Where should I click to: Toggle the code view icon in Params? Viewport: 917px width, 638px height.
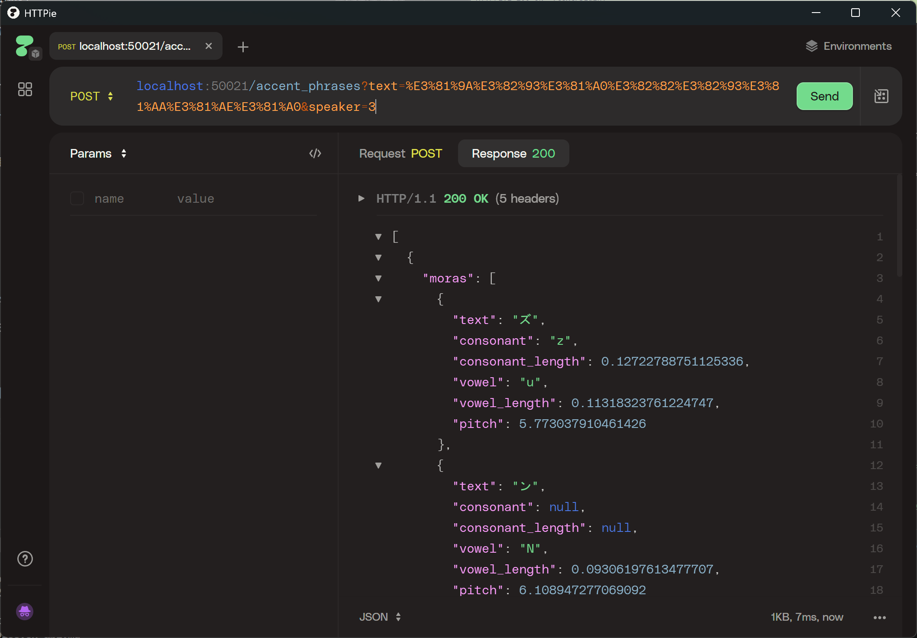click(x=315, y=153)
